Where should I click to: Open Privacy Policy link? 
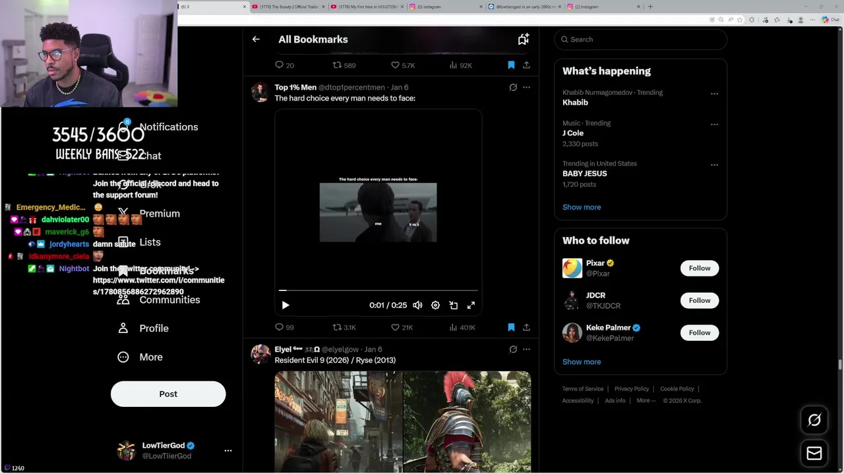click(632, 389)
